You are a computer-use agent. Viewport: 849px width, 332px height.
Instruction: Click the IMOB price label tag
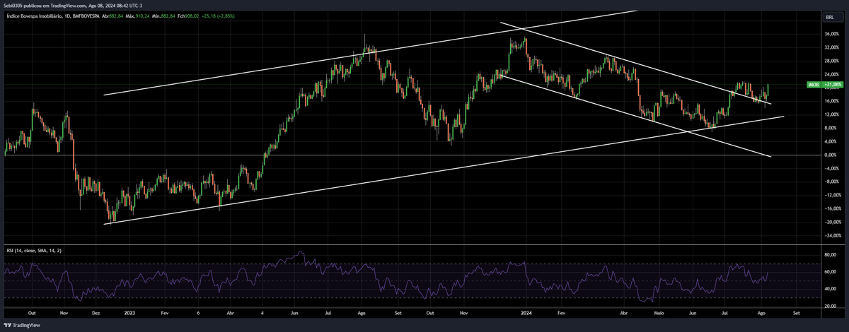point(812,85)
